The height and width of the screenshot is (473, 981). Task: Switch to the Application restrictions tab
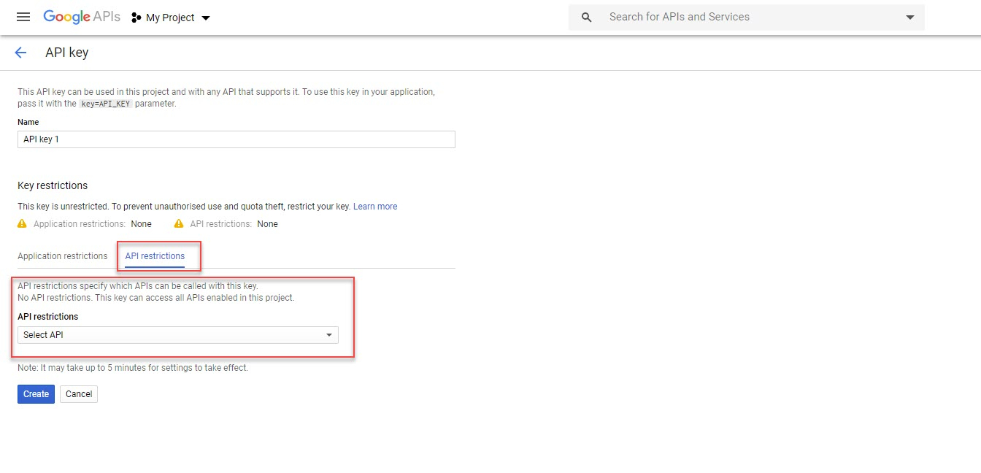[x=63, y=256]
